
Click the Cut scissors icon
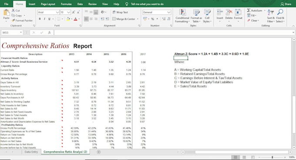(x=13, y=10)
